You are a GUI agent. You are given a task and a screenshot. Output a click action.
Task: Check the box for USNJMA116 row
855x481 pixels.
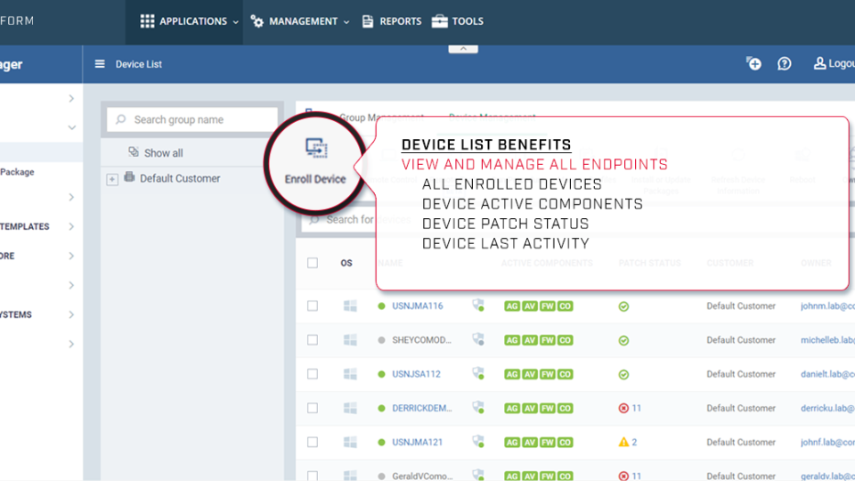click(x=313, y=306)
